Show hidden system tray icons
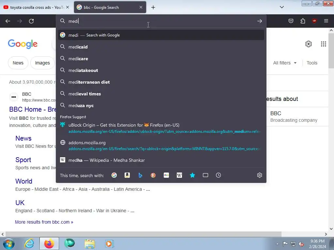 pos(277,244)
